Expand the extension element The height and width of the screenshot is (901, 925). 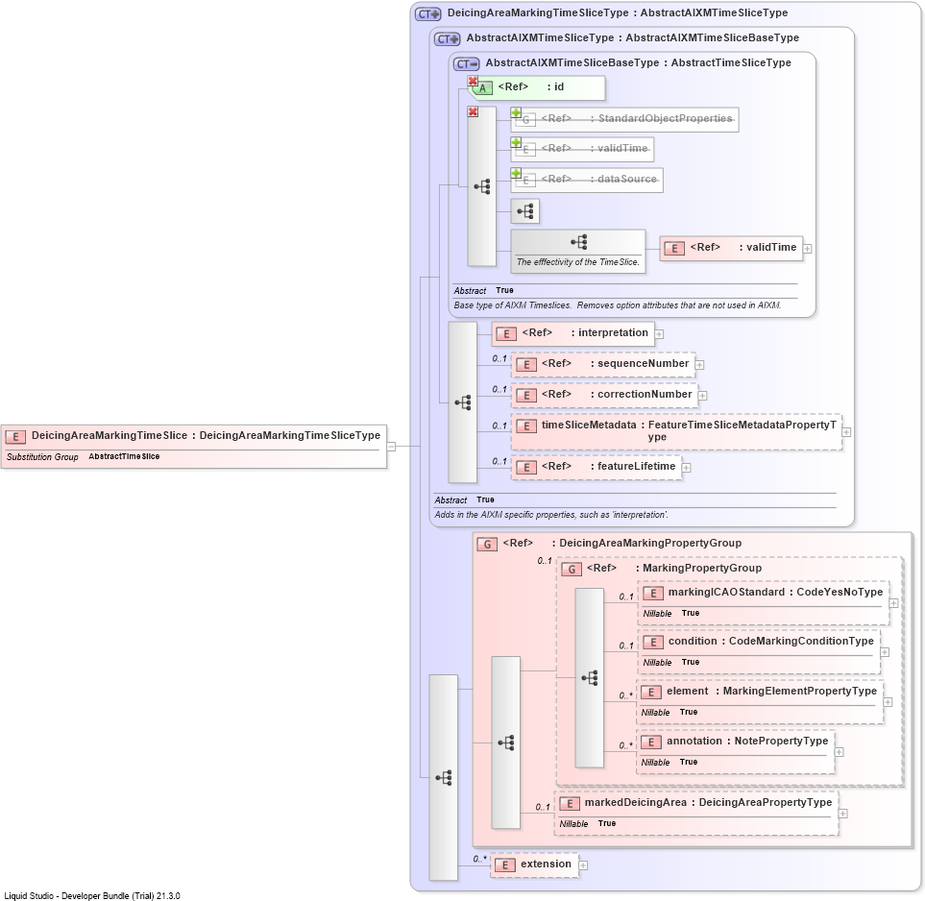(583, 865)
